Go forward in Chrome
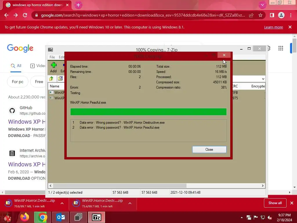The image size is (297, 223). click(16, 15)
